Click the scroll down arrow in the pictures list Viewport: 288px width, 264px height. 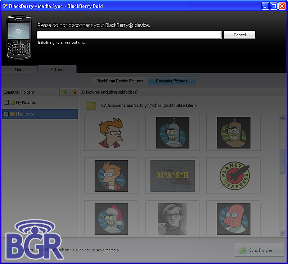[282, 232]
